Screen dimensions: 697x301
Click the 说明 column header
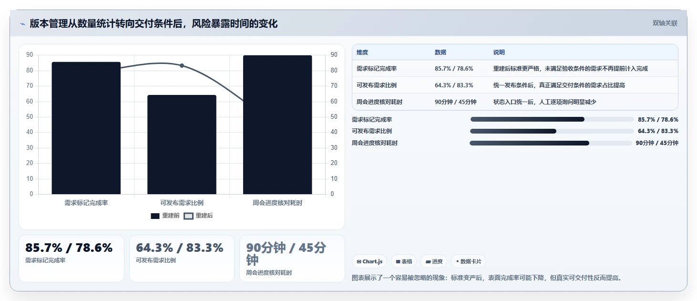[499, 52]
